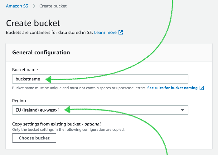Click the breadcrumb chevron separator
The height and width of the screenshot is (155, 218).
point(34,6)
